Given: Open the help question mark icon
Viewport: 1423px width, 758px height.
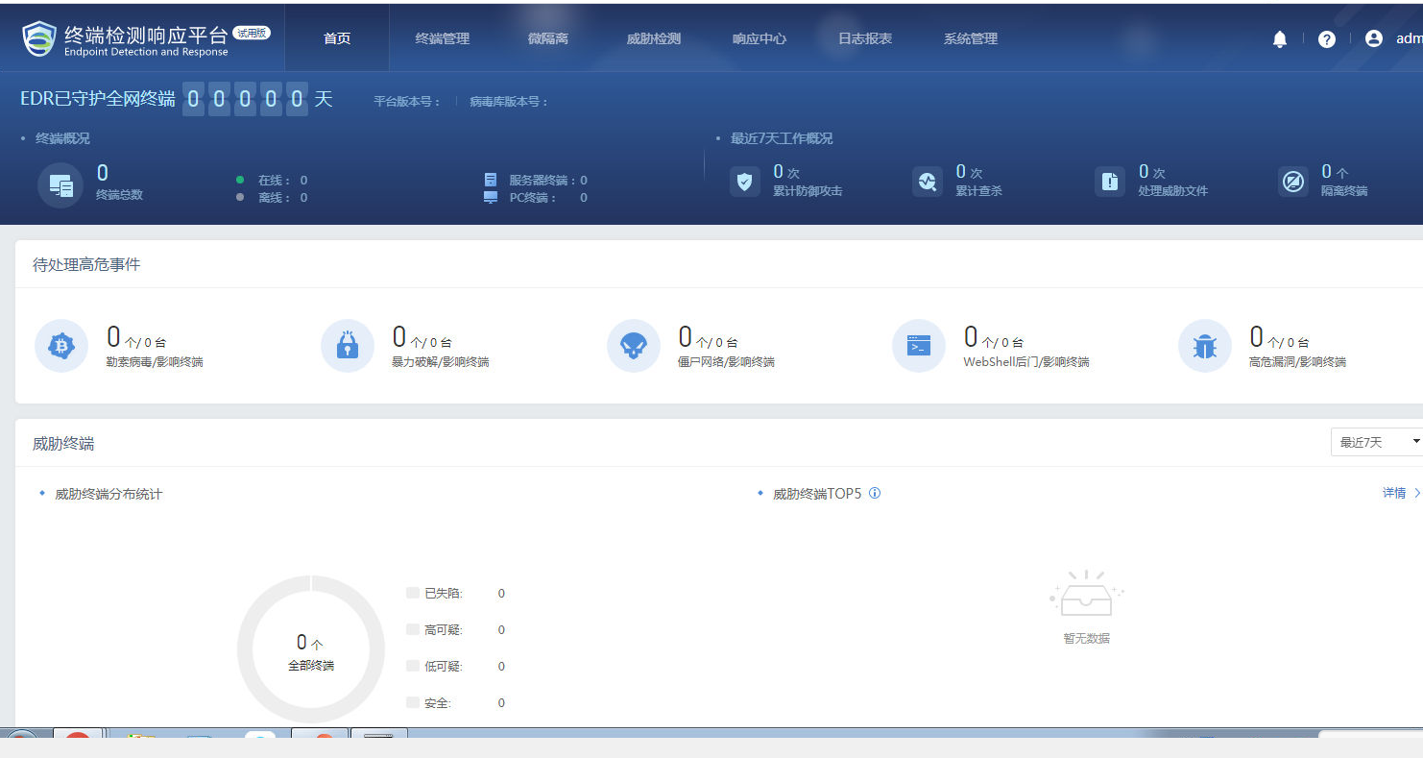Looking at the screenshot, I should pos(1326,38).
